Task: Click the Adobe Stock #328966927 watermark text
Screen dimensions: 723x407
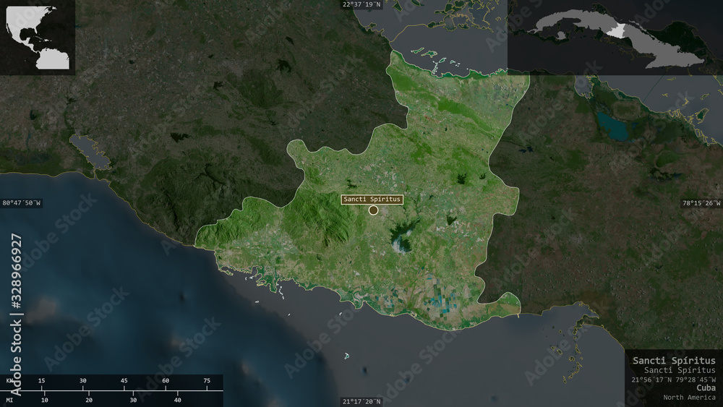Action: pos(16,314)
